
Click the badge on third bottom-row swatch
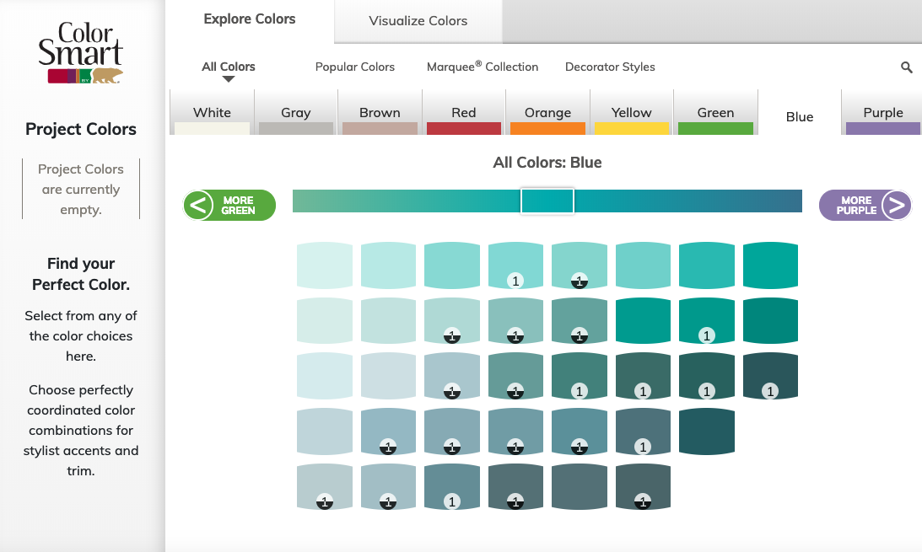tap(451, 501)
